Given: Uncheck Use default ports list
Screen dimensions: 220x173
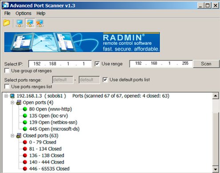Looking at the screenshot, I should (105, 80).
